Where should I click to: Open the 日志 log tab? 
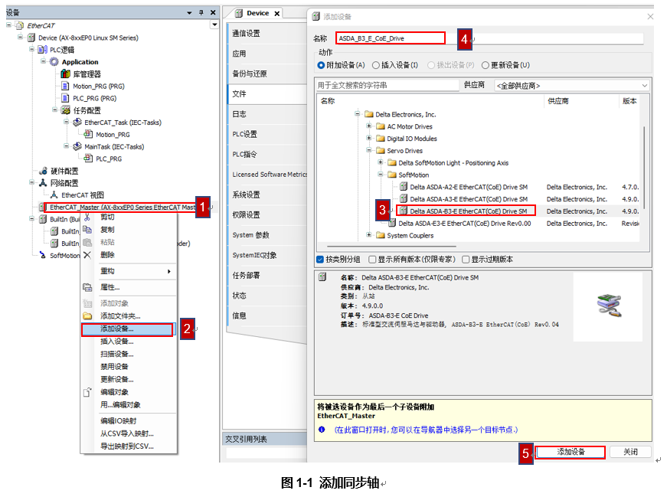point(266,114)
